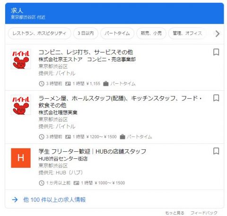Click company name 株式会社理想実業
Screen dimensions: 227x216
[x=58, y=112]
